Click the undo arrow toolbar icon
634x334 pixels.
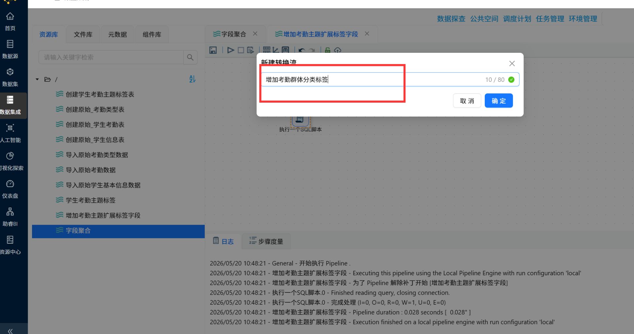point(301,50)
